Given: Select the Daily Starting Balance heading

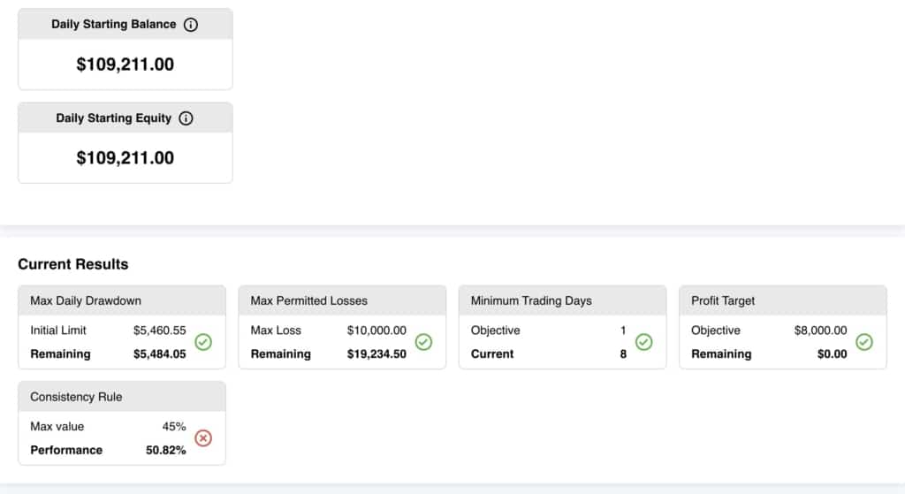Looking at the screenshot, I should (114, 24).
